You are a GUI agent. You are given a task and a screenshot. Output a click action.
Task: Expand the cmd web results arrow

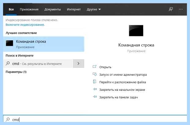click(x=78, y=64)
